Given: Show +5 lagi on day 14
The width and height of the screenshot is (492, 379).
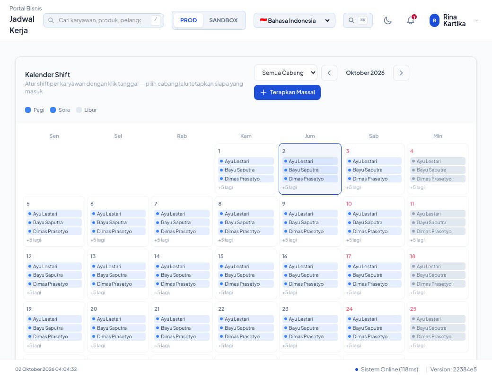Looking at the screenshot, I should tap(162, 293).
